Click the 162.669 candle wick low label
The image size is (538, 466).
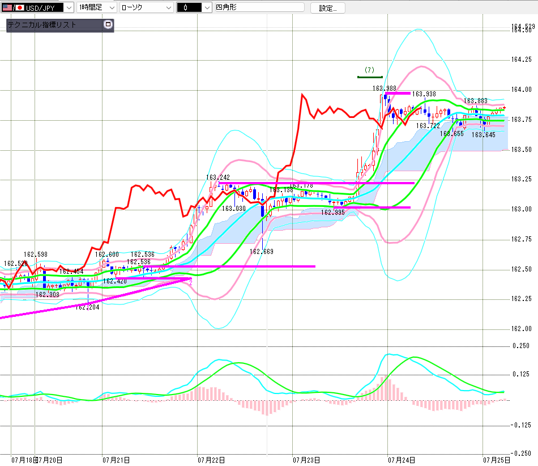[262, 252]
